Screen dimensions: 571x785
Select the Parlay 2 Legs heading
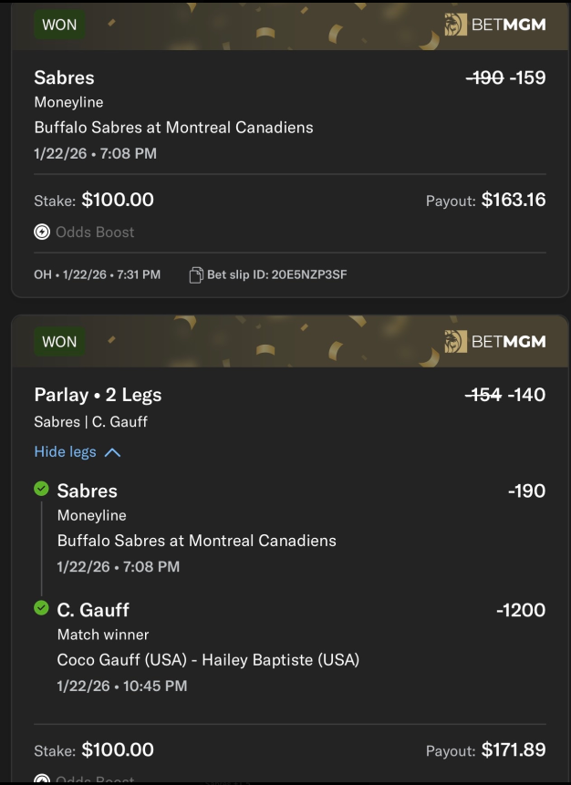pyautogui.click(x=98, y=395)
